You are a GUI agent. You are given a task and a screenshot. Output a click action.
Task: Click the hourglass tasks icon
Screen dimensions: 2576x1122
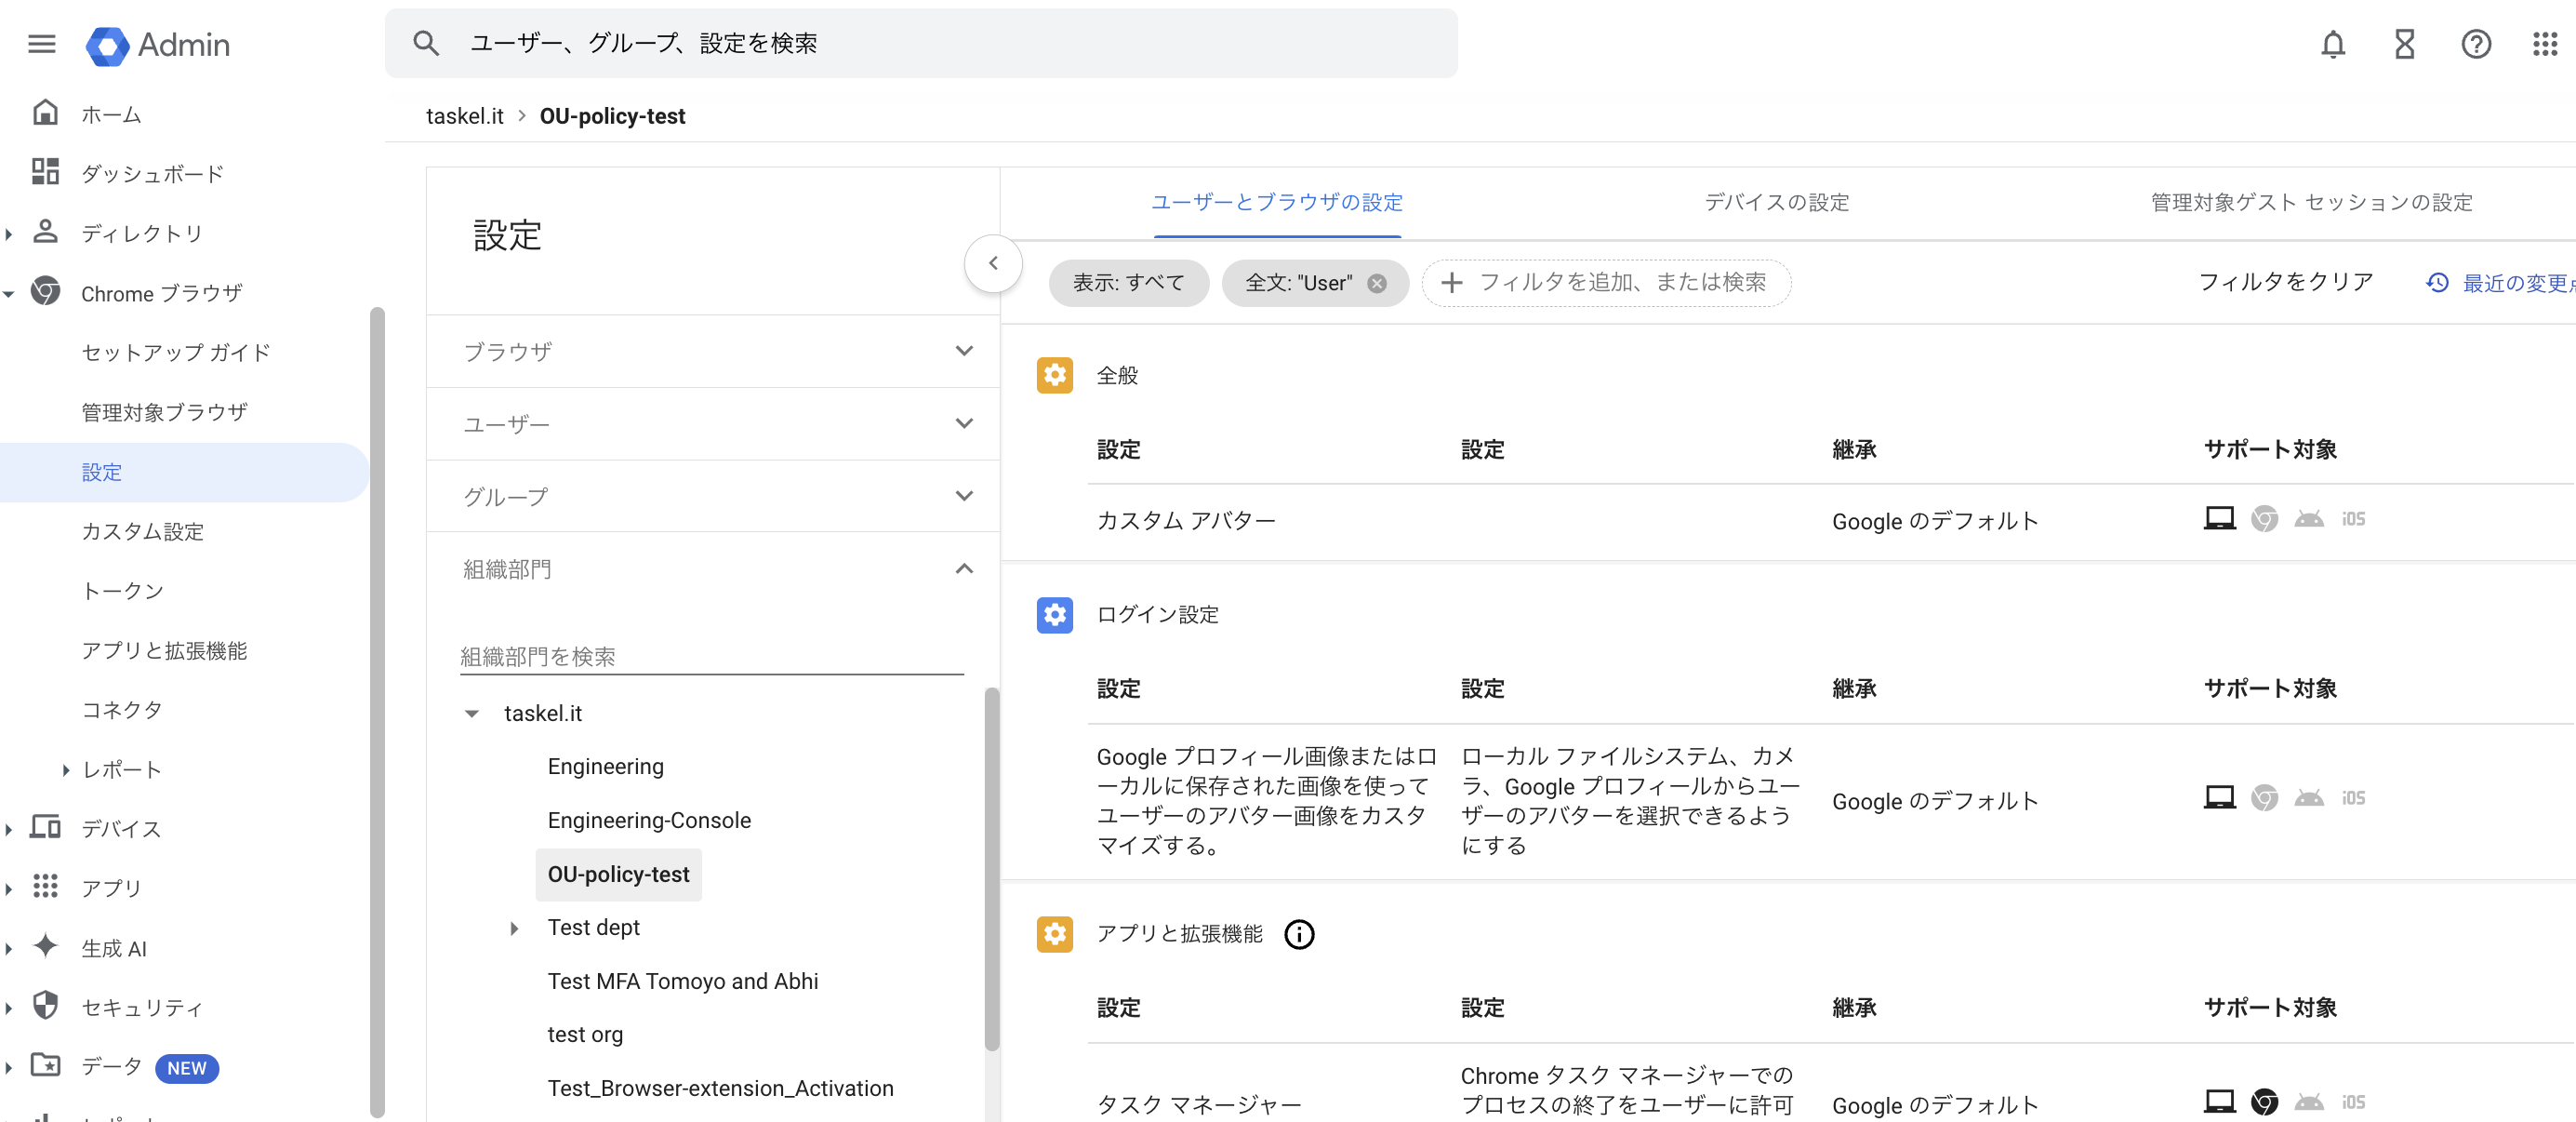pyautogui.click(x=2404, y=44)
